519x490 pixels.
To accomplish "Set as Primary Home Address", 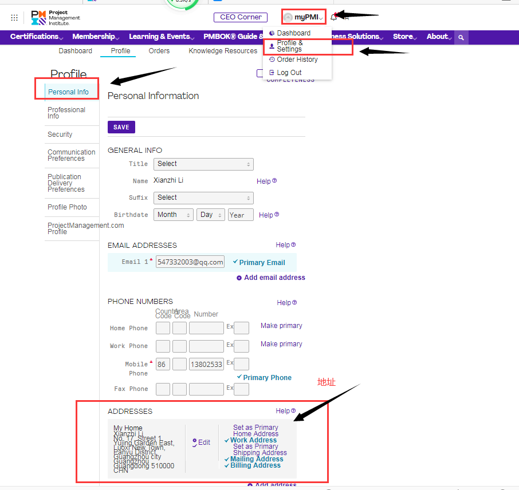I will click(255, 430).
